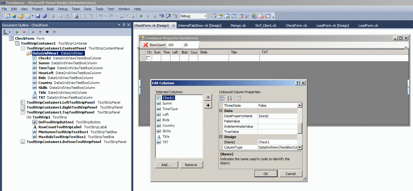Image resolution: width=413 pixels, height=191 pixels.
Task: Click the Property Pages icon in dialog
Action: click(239, 98)
